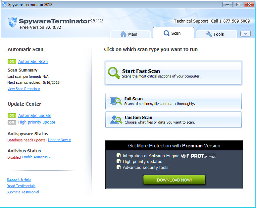Click the Spyware Terminator shield logo

click(12, 22)
